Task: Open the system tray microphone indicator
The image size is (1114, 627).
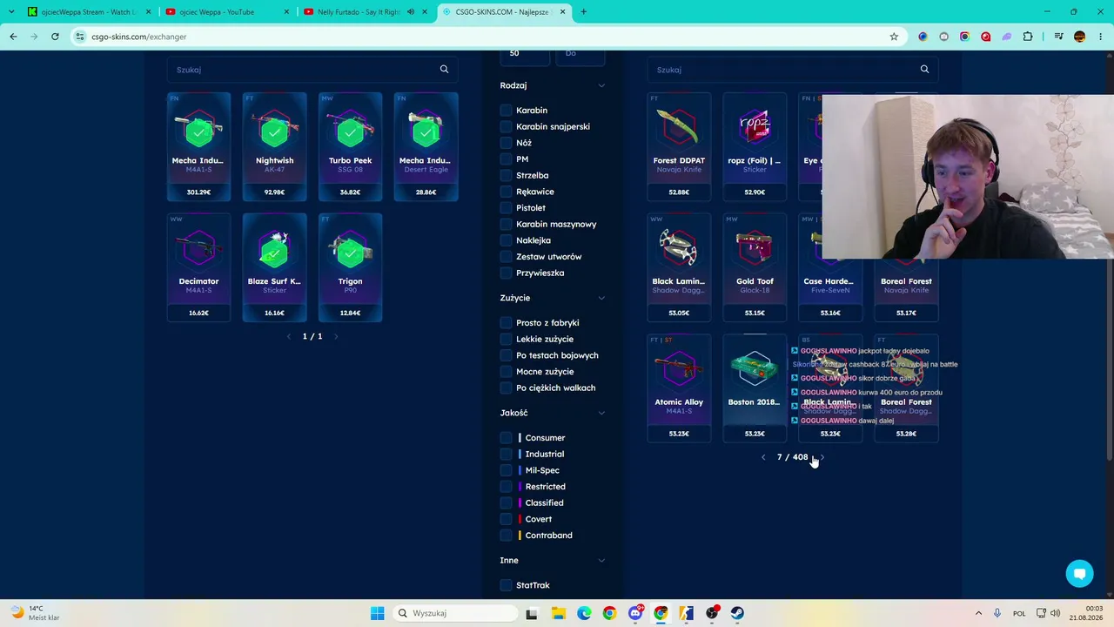Action: click(x=997, y=613)
